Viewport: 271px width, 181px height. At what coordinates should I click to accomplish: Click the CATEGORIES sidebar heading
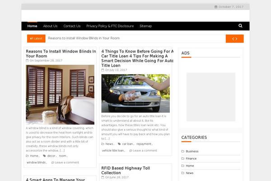click(194, 138)
